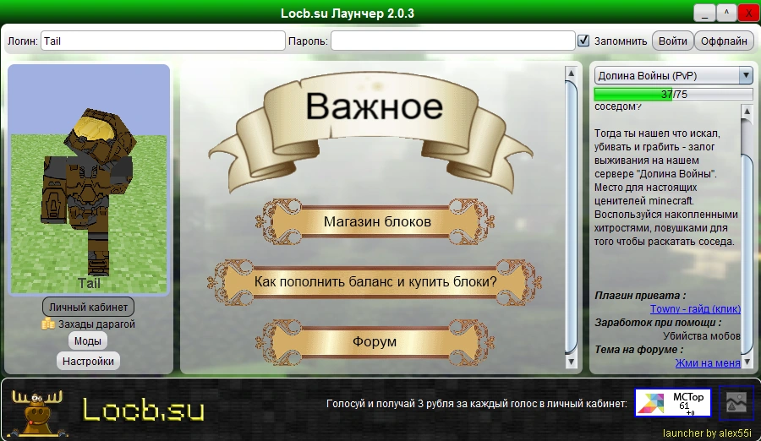Open the server dropdown Долина Войны (PvP)
Screen dimensions: 761x441
(x=673, y=76)
